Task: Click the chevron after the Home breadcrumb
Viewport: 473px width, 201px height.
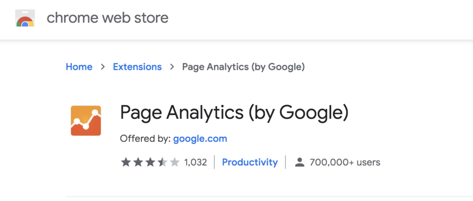Action: (x=103, y=67)
